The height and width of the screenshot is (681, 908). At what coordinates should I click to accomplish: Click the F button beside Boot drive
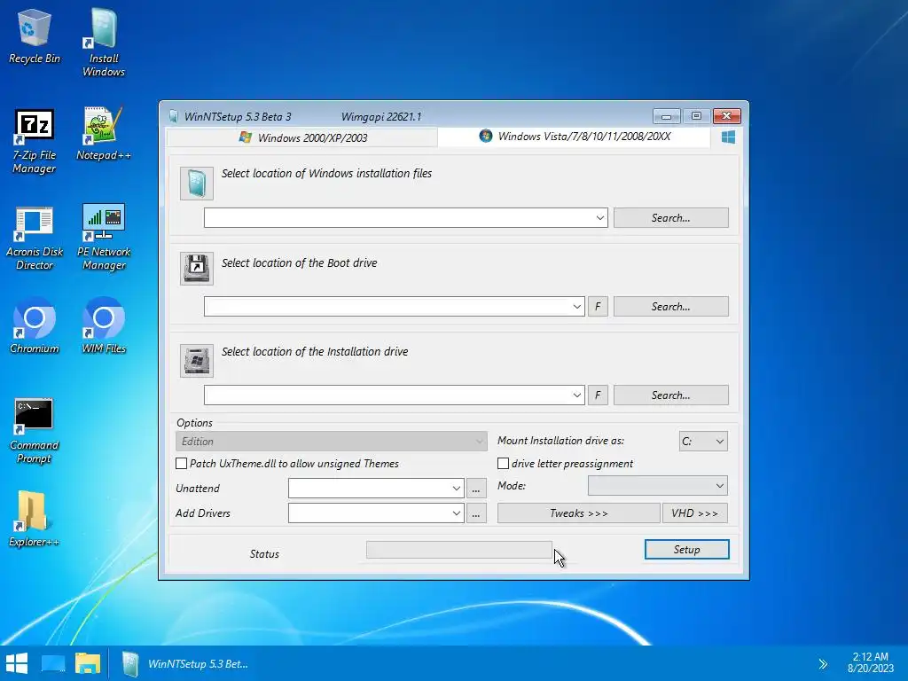pyautogui.click(x=599, y=306)
